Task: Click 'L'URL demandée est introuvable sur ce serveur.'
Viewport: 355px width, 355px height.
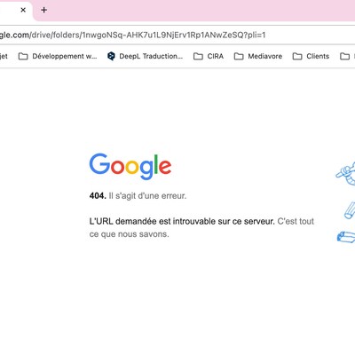Action: (182, 221)
